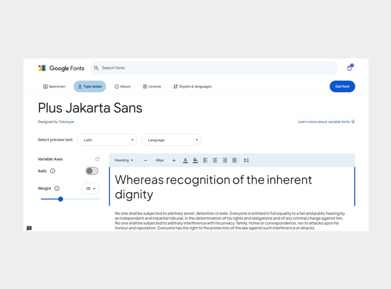Center align preview text
The width and height of the screenshot is (391, 289).
coord(215,160)
